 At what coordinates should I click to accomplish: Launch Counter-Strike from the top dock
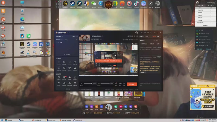pyautogui.click(x=87, y=4)
